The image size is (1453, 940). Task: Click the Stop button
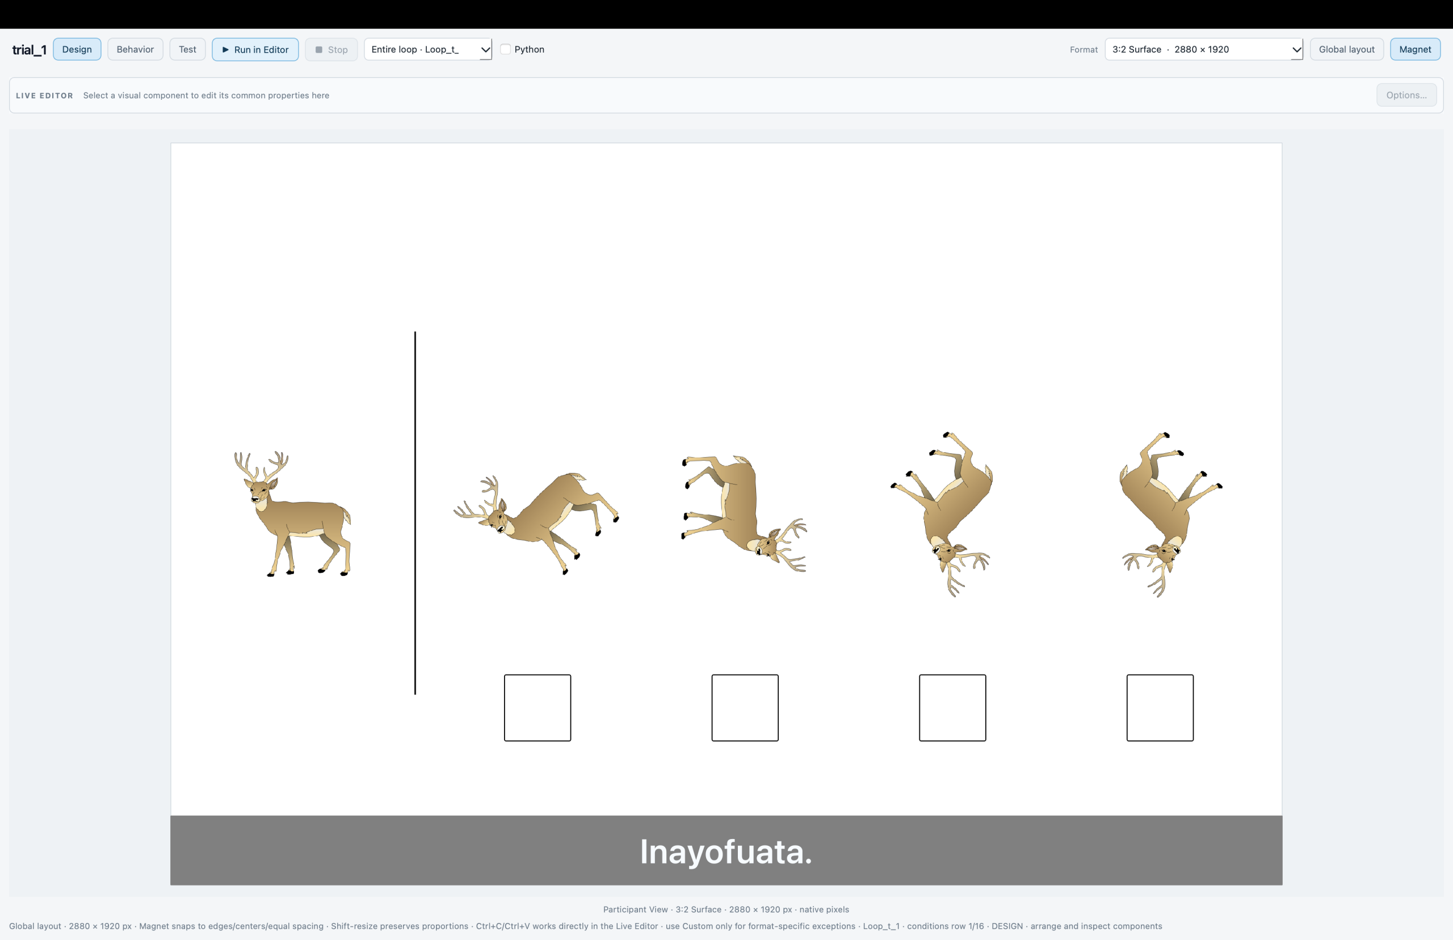(331, 49)
